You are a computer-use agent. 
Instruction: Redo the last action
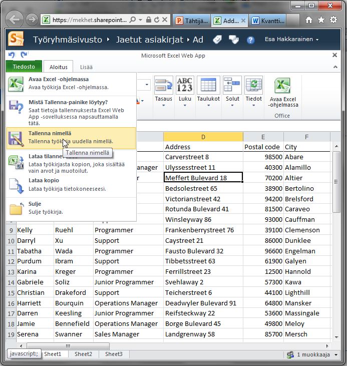[x=24, y=55]
